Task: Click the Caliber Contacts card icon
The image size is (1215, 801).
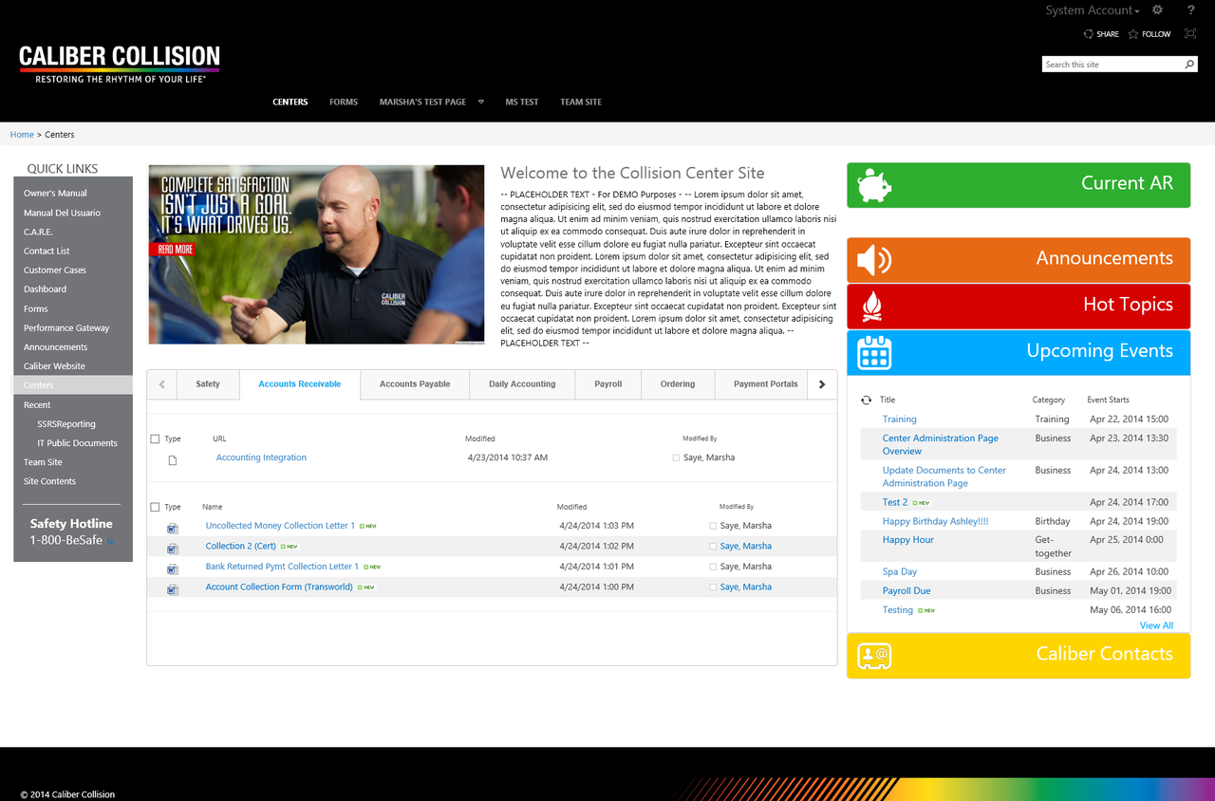Action: [874, 656]
